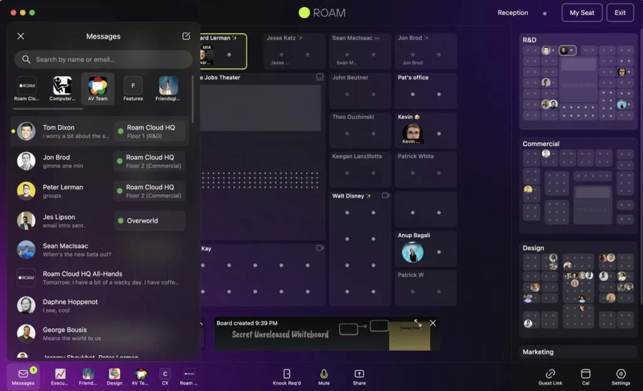Open the Messages tab in the bottom bar
The height and width of the screenshot is (391, 643).
[23, 377]
